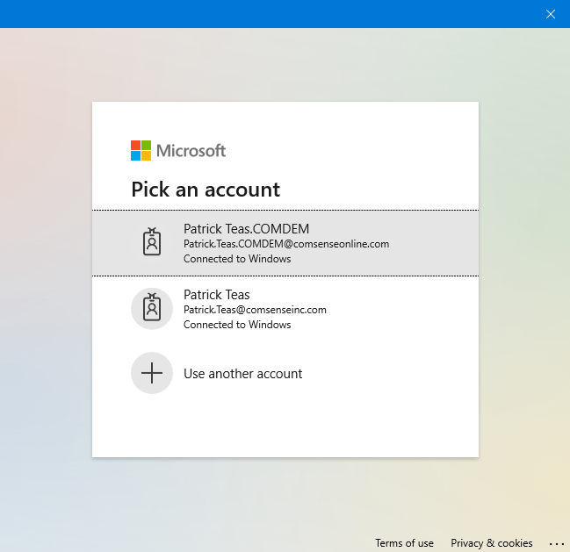Open Privacy & cookies link
Viewport: 570px width, 552px height.
(x=492, y=543)
